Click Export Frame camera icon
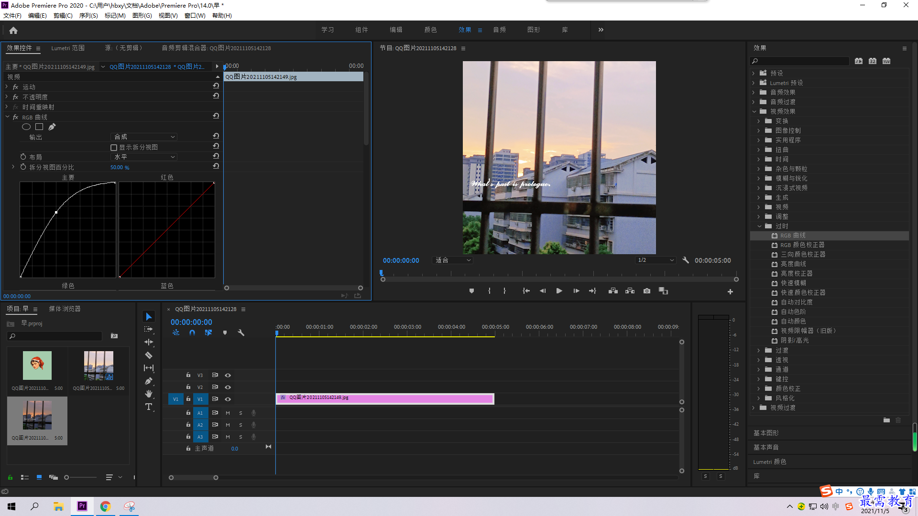 647,291
